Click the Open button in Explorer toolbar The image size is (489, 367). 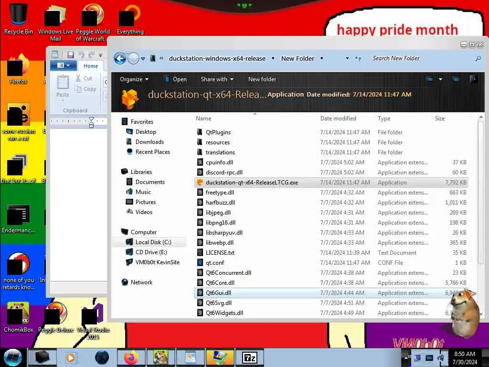[x=176, y=79]
